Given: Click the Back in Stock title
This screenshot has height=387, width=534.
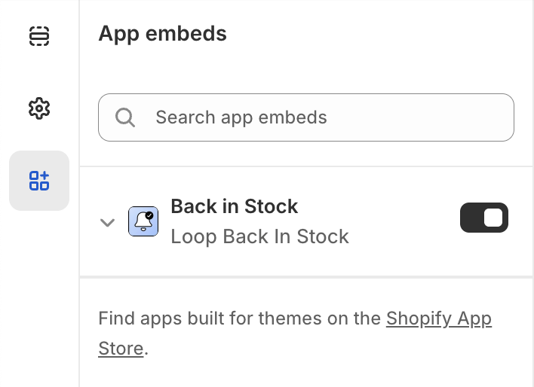Looking at the screenshot, I should click(x=235, y=206).
